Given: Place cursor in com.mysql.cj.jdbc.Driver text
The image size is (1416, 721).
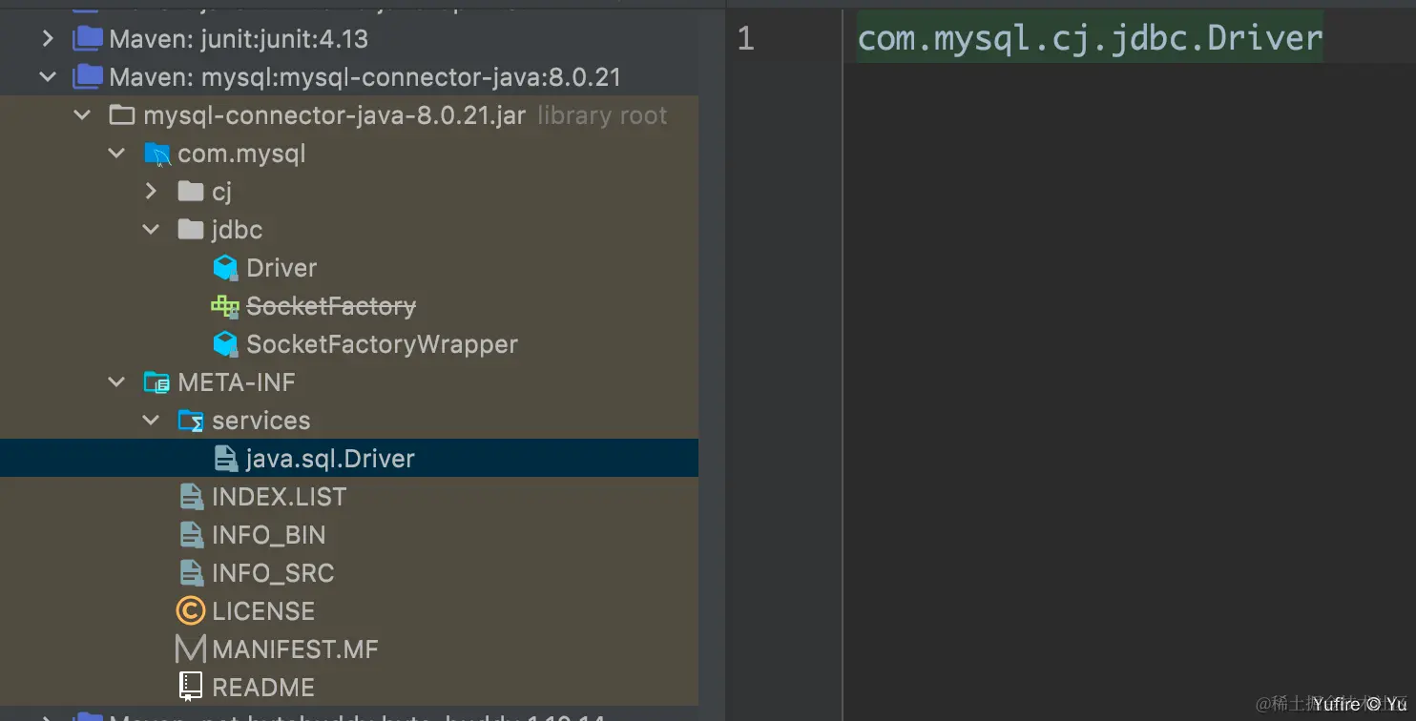Looking at the screenshot, I should pos(1090,38).
